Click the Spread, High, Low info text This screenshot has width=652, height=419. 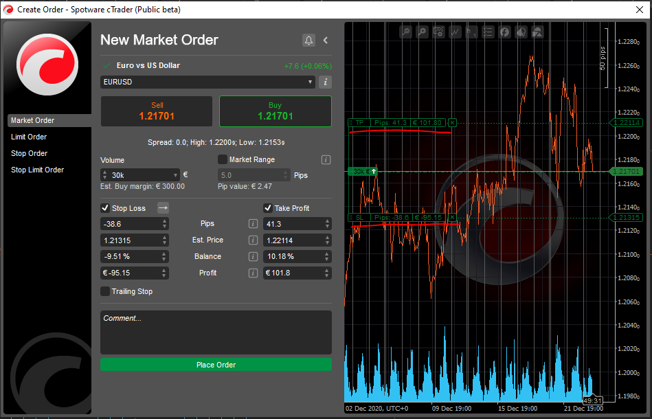[216, 143]
